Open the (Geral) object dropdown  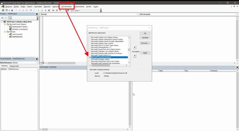pos(137,14)
